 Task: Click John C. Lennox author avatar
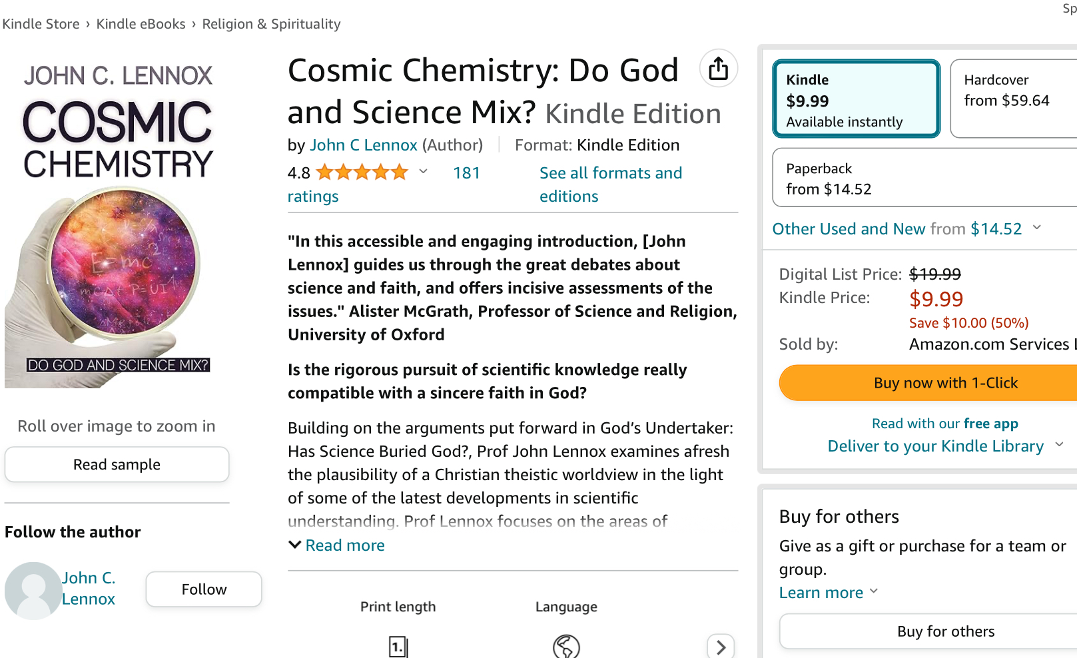[33, 590]
